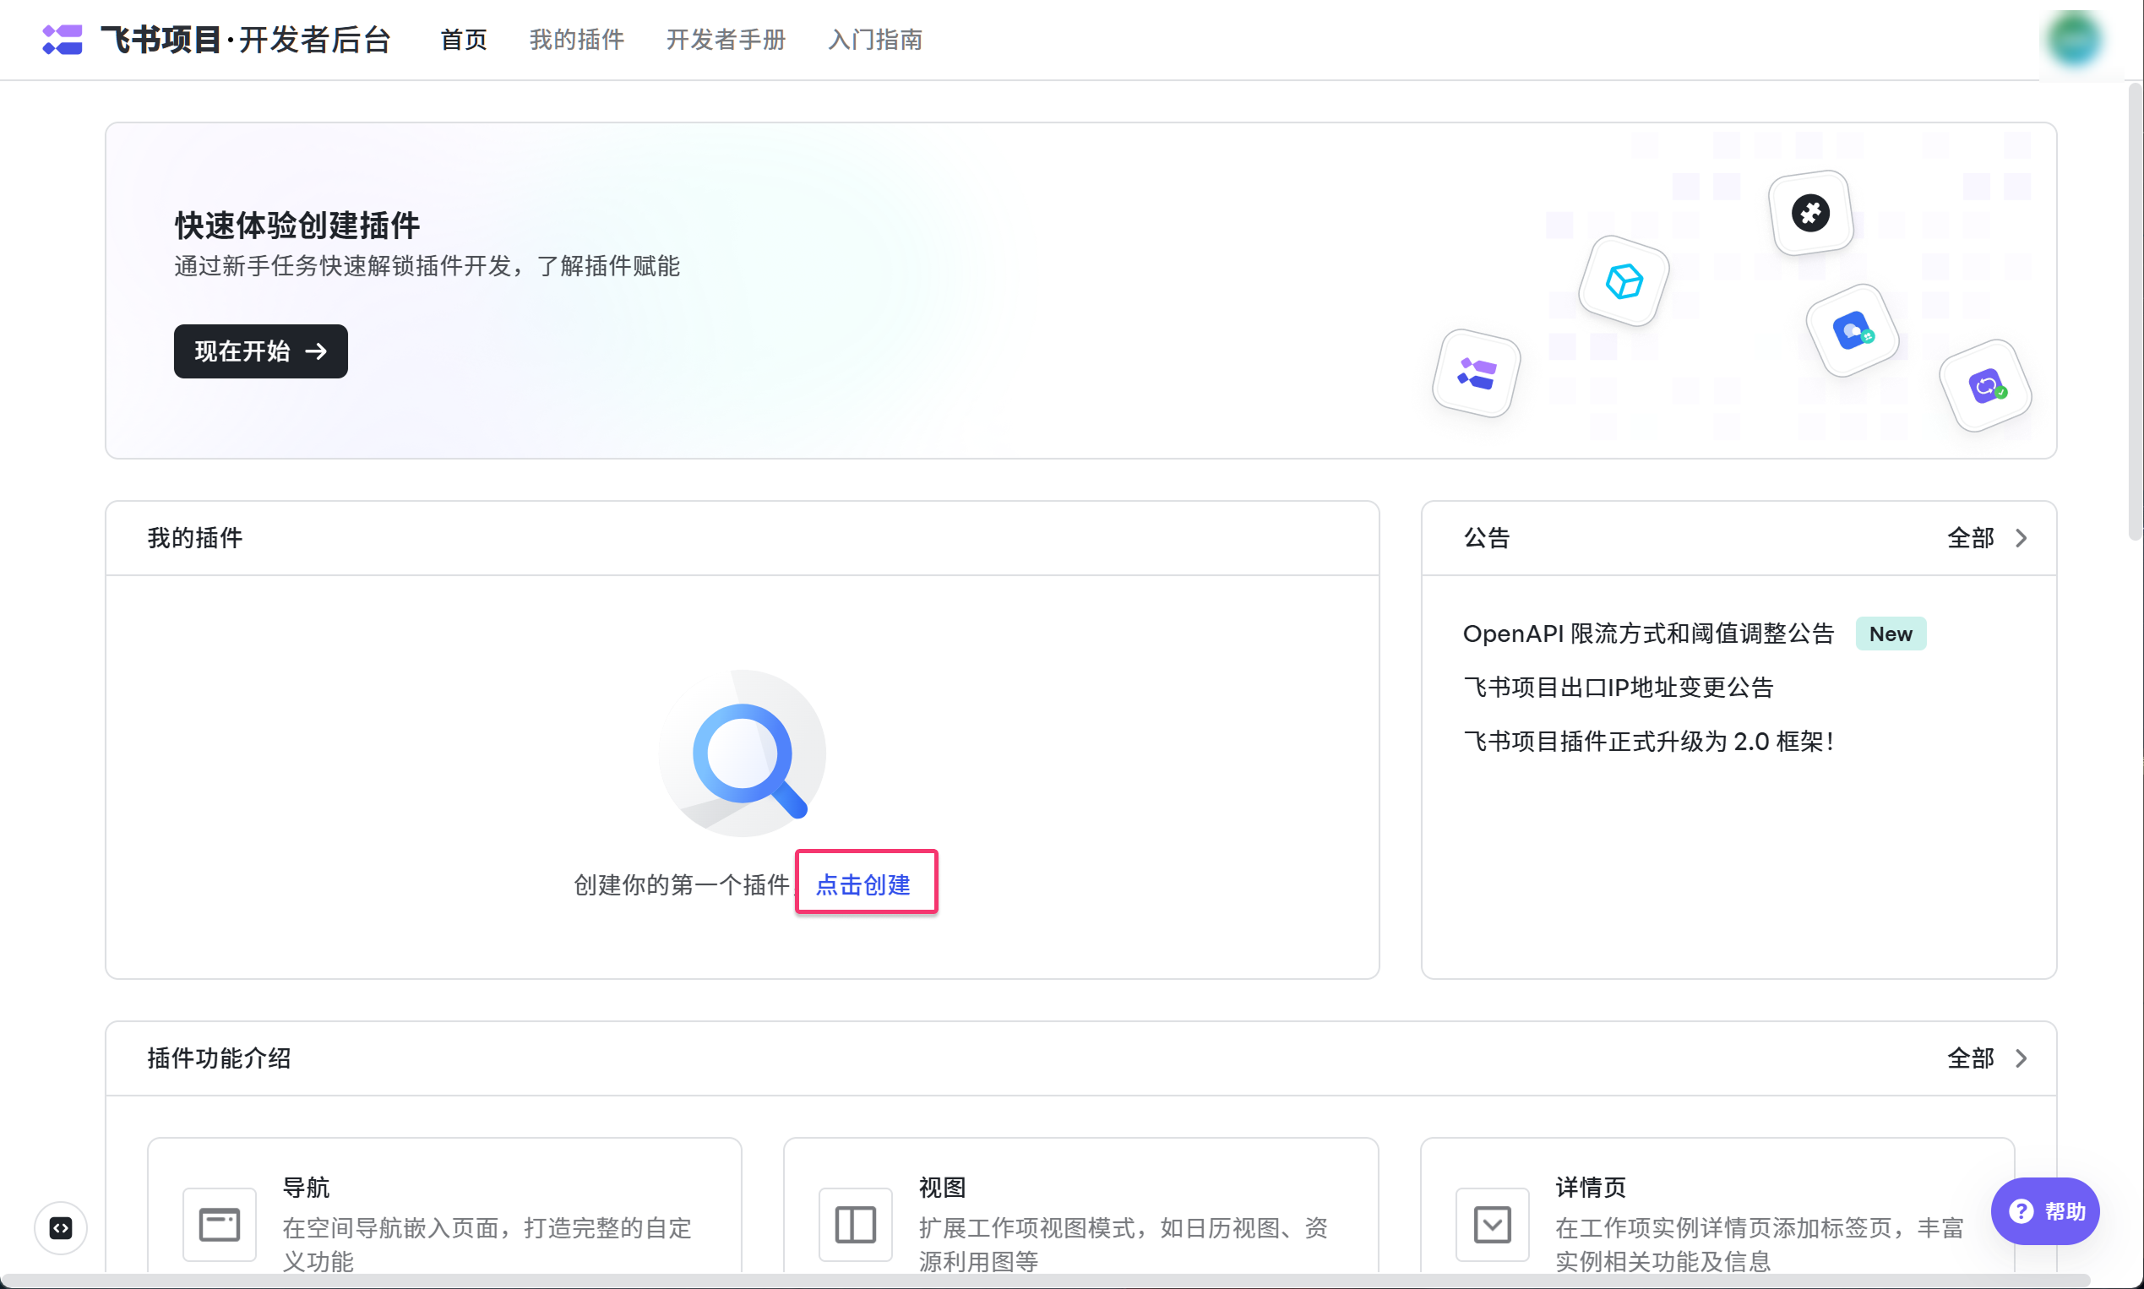The width and height of the screenshot is (2144, 1289).
Task: Click the navigation feature window icon
Action: pyautogui.click(x=219, y=1224)
